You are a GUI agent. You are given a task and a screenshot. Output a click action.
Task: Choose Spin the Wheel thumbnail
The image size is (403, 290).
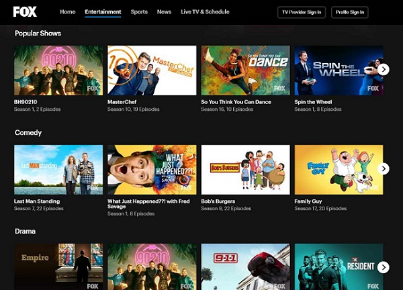coord(339,70)
